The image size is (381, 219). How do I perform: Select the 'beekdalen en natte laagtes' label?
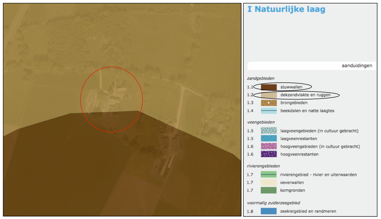pyautogui.click(x=307, y=111)
